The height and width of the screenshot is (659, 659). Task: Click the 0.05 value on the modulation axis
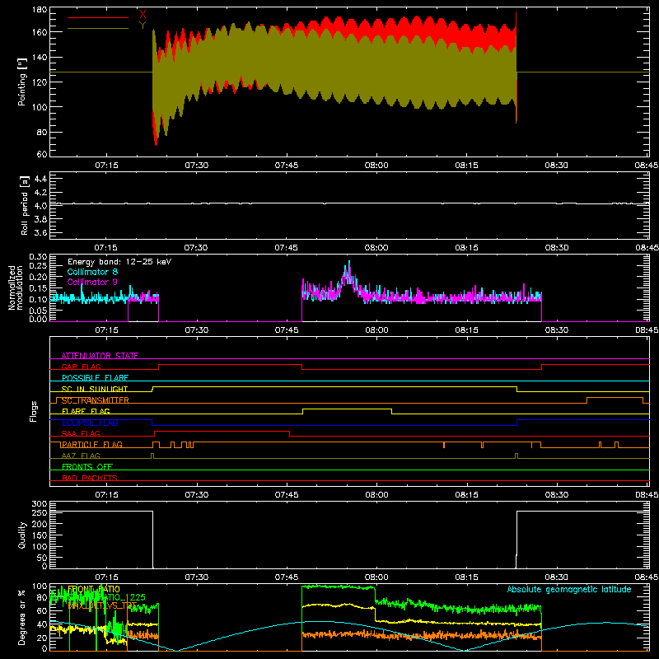click(38, 311)
